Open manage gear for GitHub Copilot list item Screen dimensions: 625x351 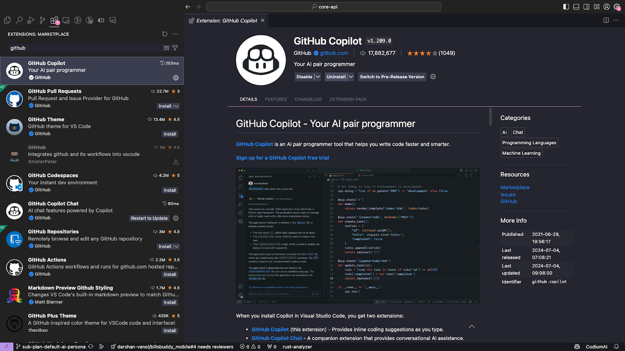176,78
